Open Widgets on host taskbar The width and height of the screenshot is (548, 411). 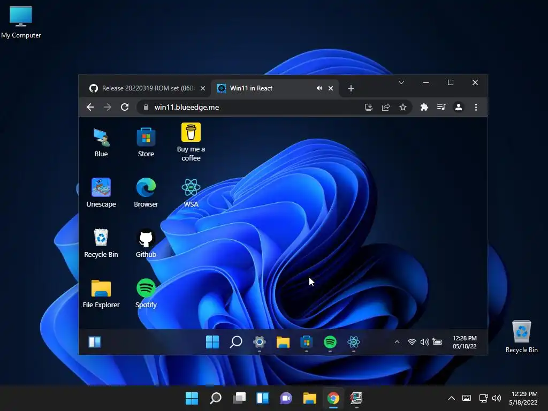pyautogui.click(x=262, y=398)
